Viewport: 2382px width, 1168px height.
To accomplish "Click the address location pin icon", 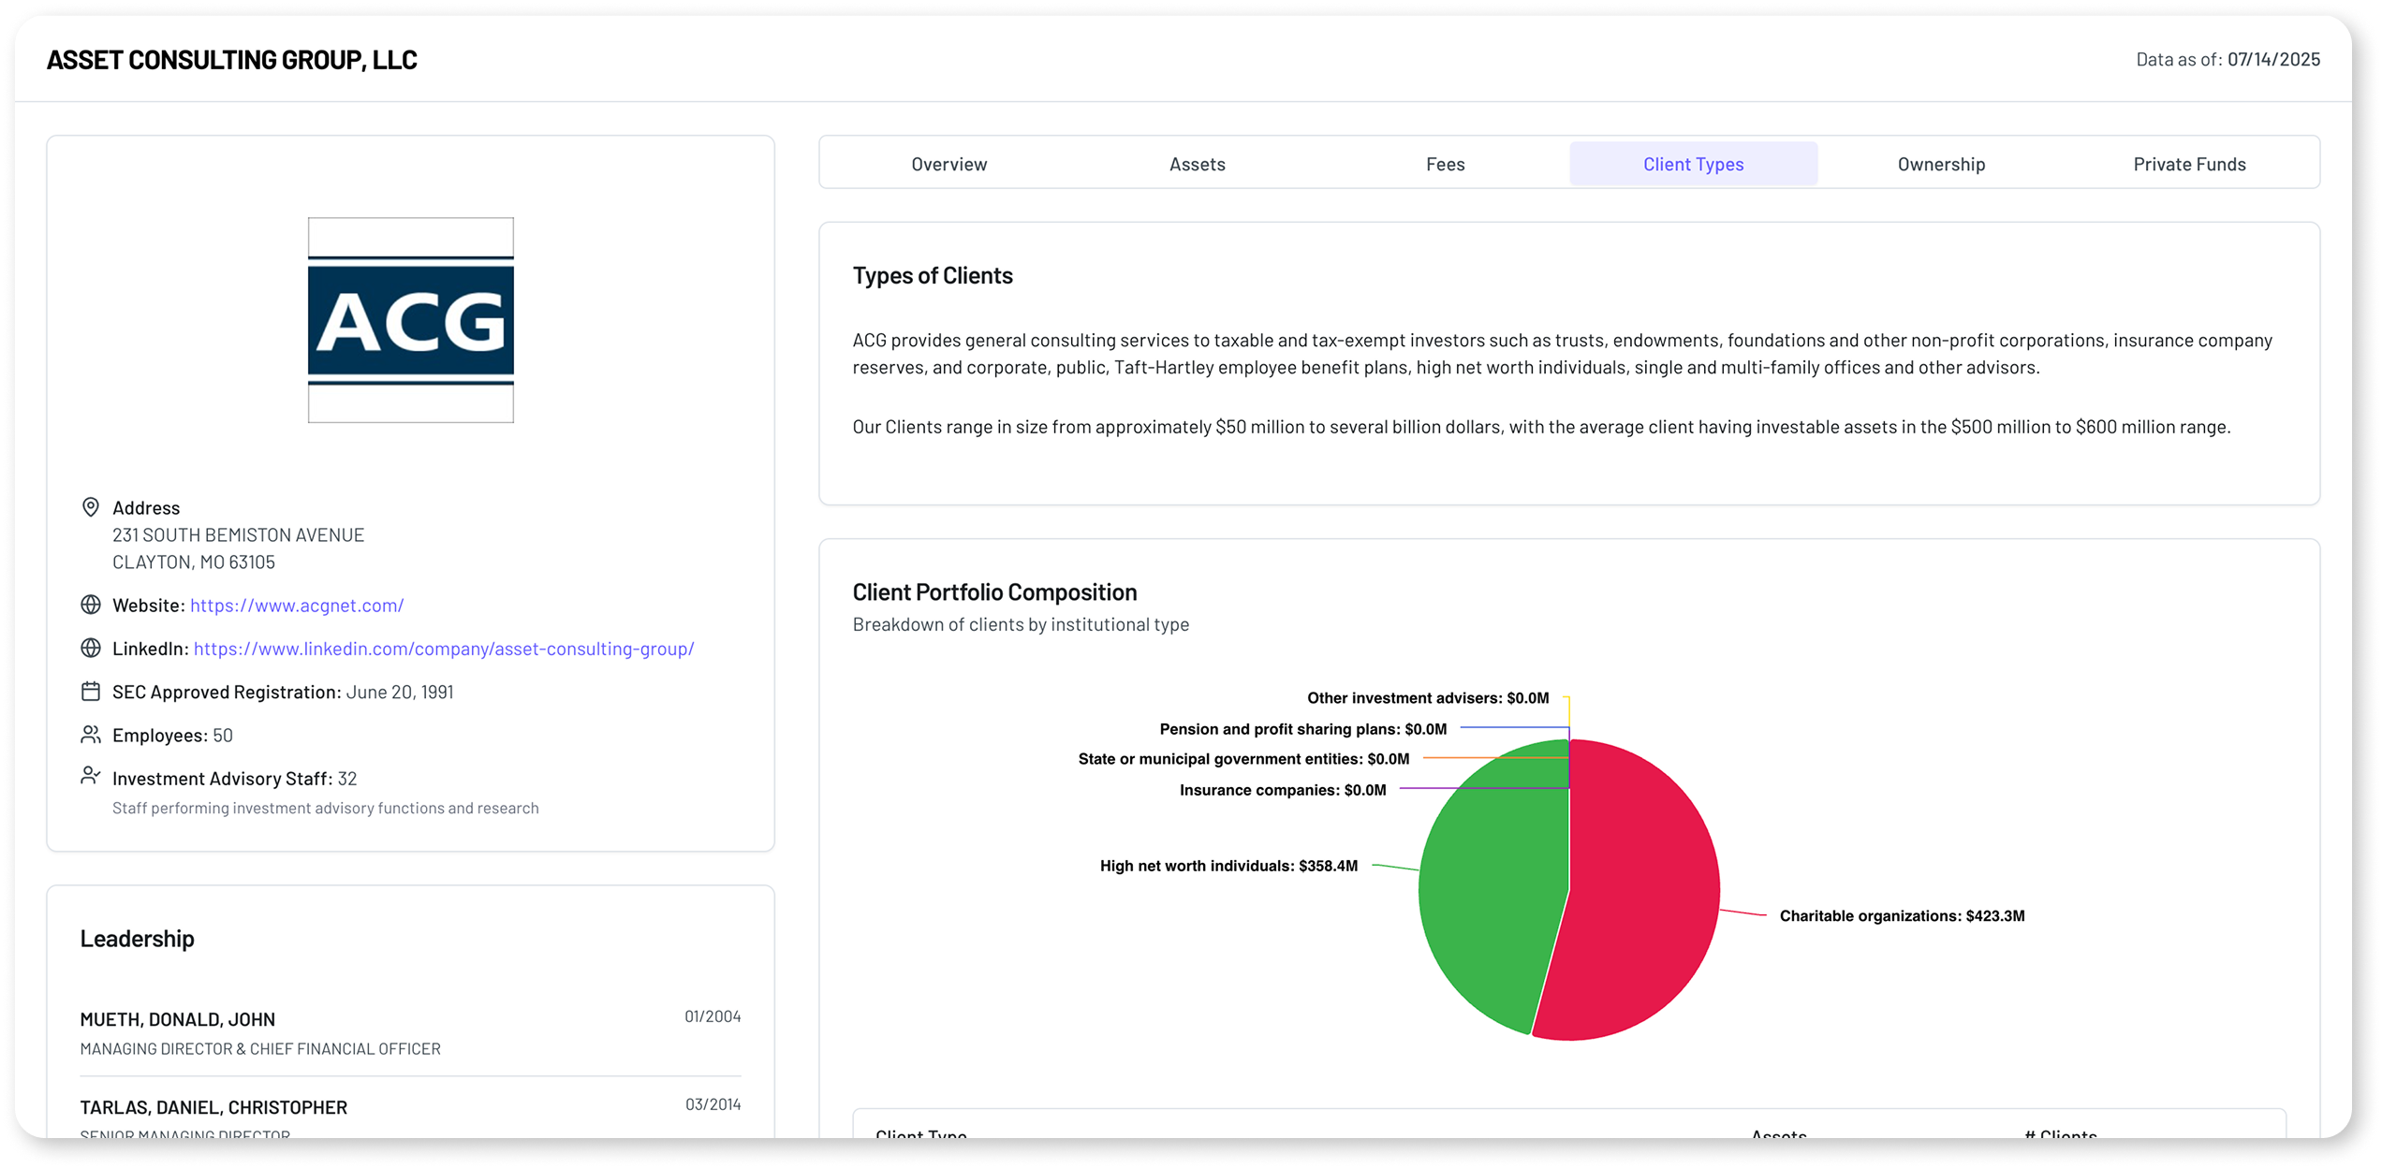I will pos(90,506).
